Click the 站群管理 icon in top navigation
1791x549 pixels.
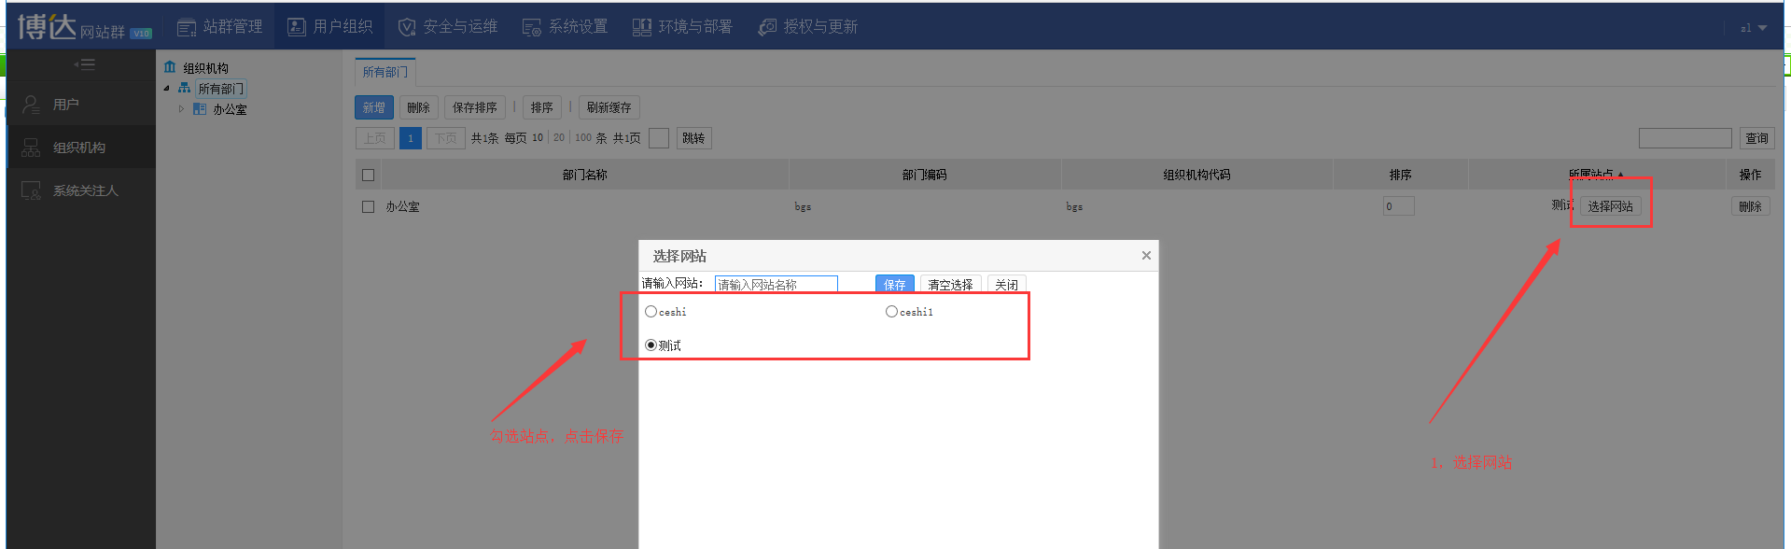point(187,27)
